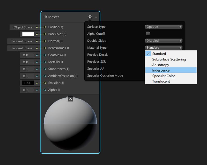Select Specular Color option

pos(171,76)
